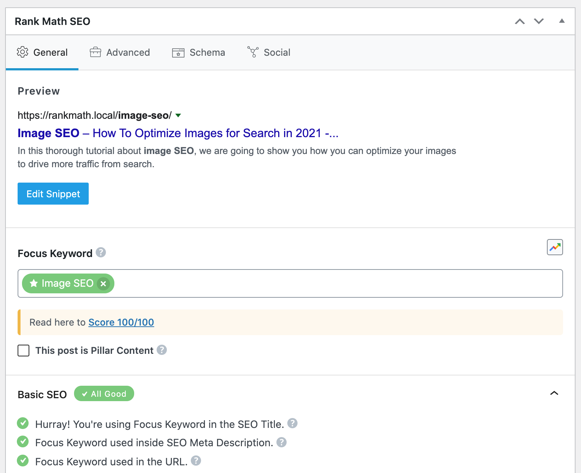This screenshot has height=473, width=581.
Task: Open the Score 100/100 link
Action: pyautogui.click(x=121, y=322)
